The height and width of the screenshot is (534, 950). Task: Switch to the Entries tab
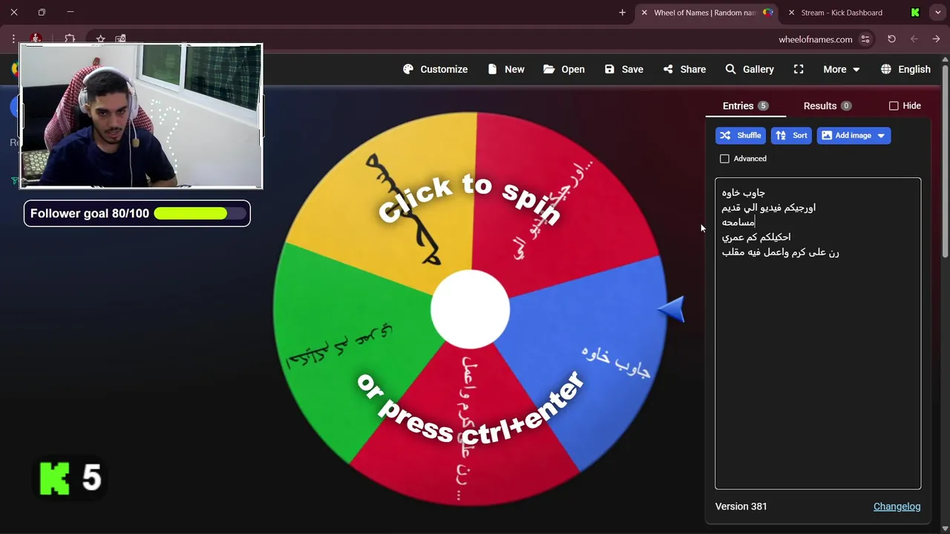[x=745, y=106]
